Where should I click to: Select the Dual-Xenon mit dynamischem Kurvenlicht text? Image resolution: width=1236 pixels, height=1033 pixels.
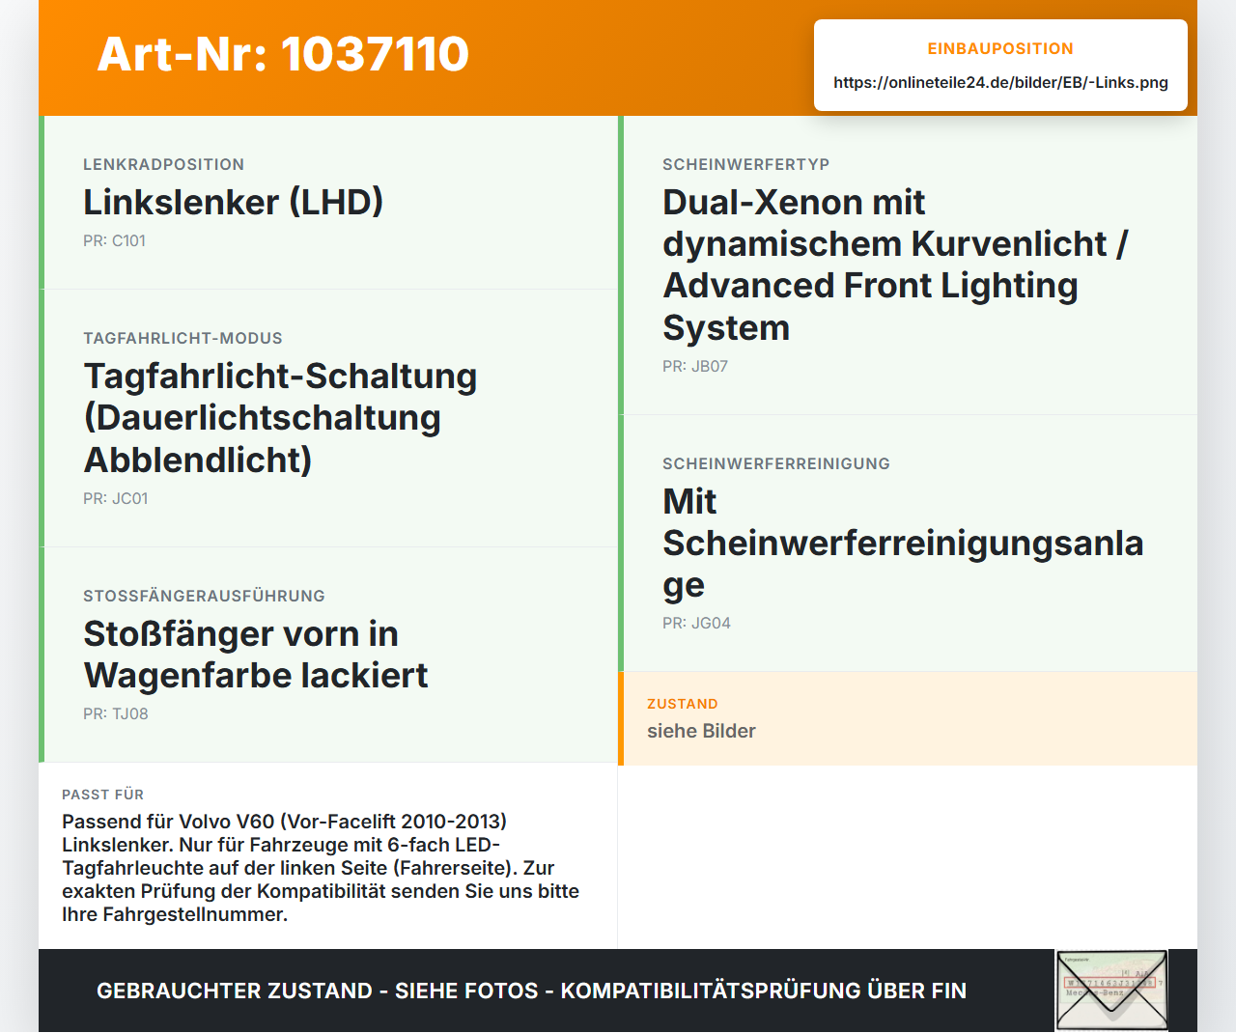[895, 265]
